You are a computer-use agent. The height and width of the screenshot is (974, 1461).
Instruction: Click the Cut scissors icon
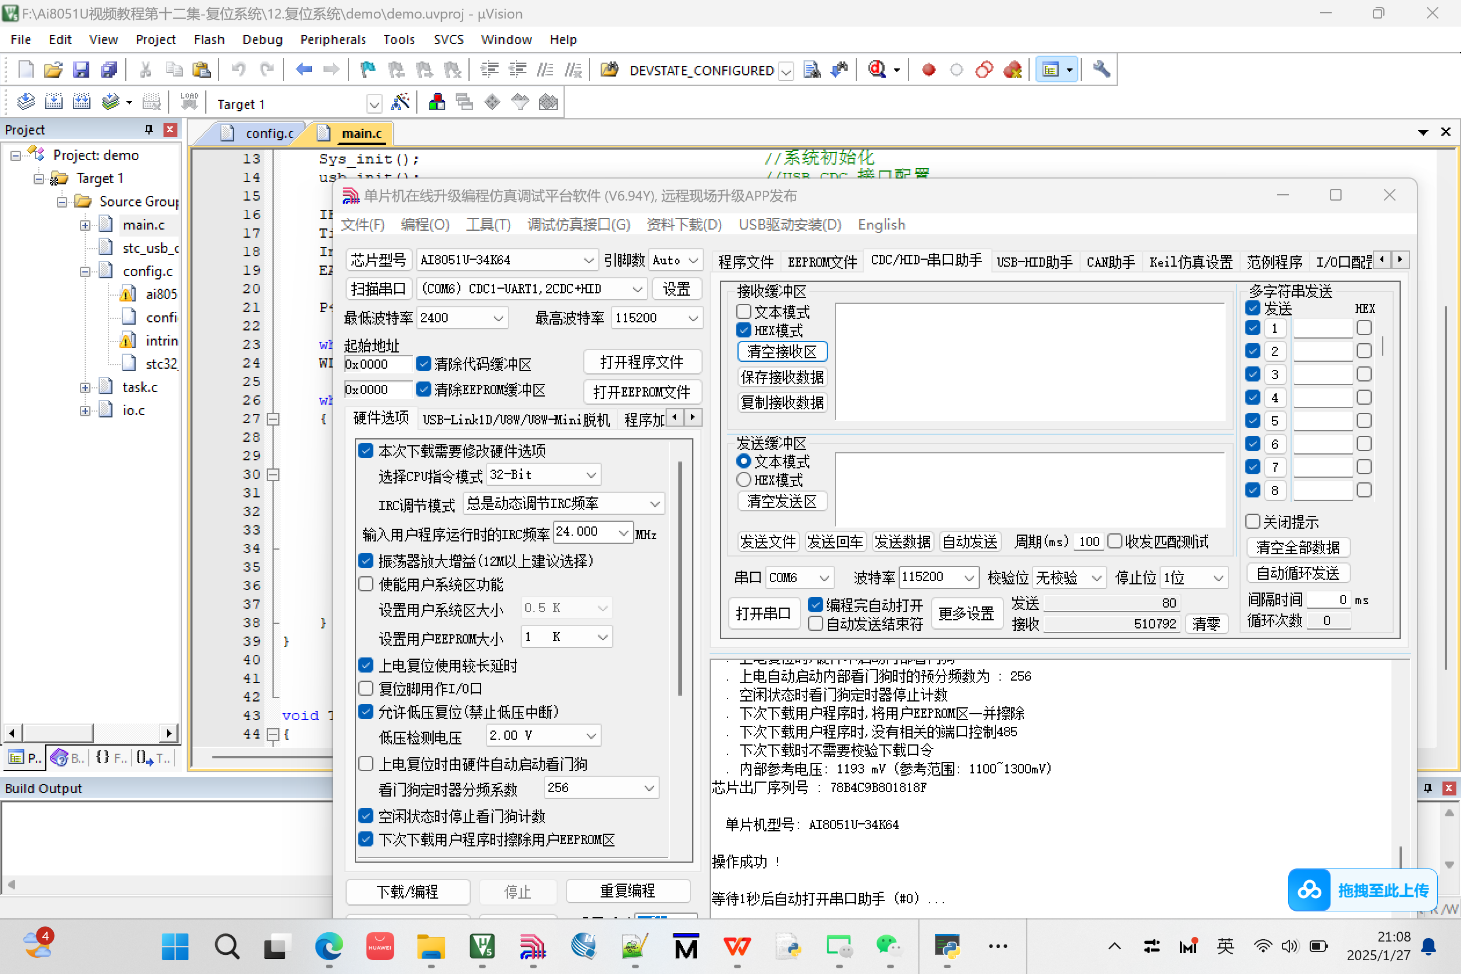pyautogui.click(x=146, y=70)
